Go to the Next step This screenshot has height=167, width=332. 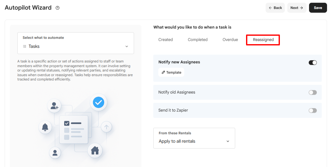297,8
